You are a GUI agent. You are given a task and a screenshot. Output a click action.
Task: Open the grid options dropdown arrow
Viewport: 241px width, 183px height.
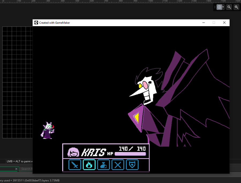223,7
